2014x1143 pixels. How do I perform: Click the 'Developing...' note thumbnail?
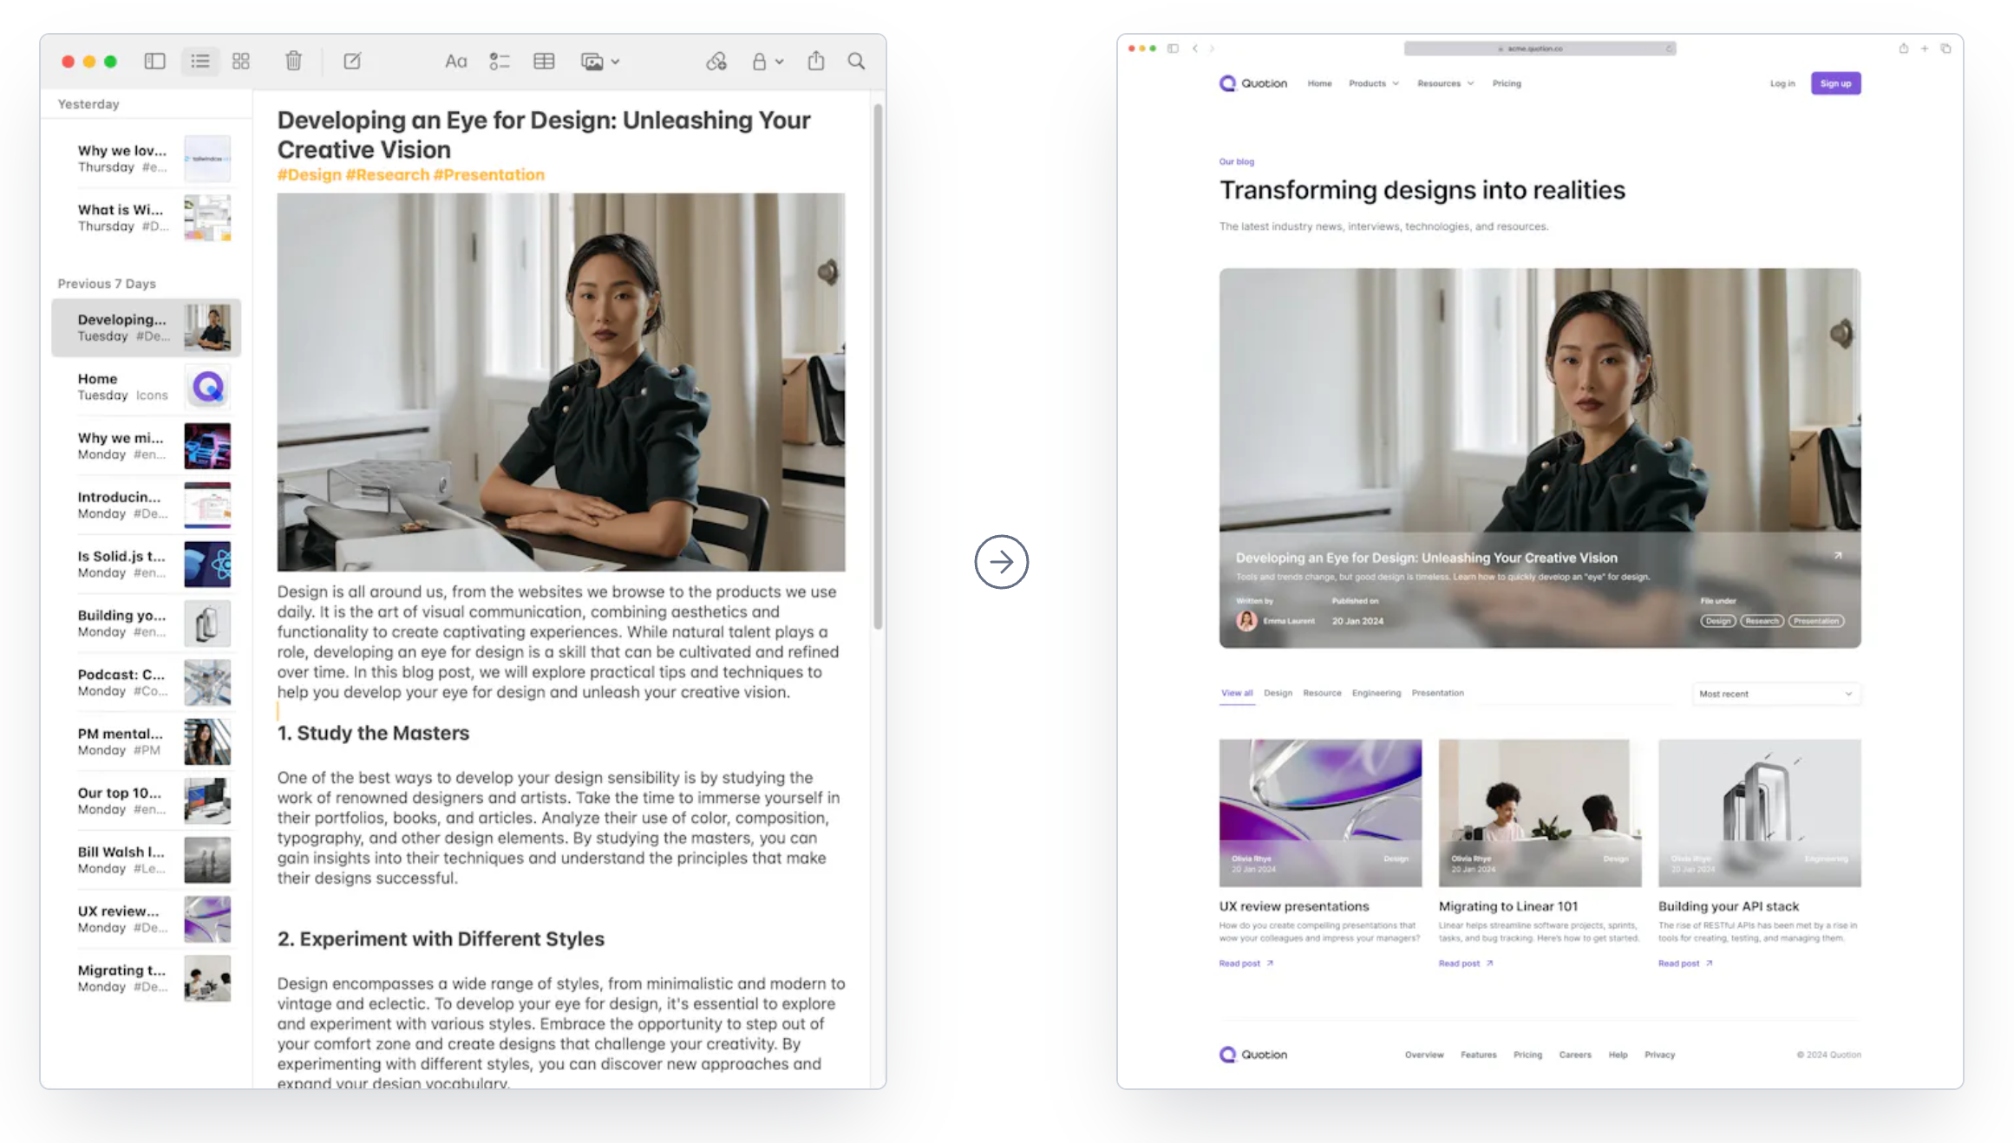212,325
